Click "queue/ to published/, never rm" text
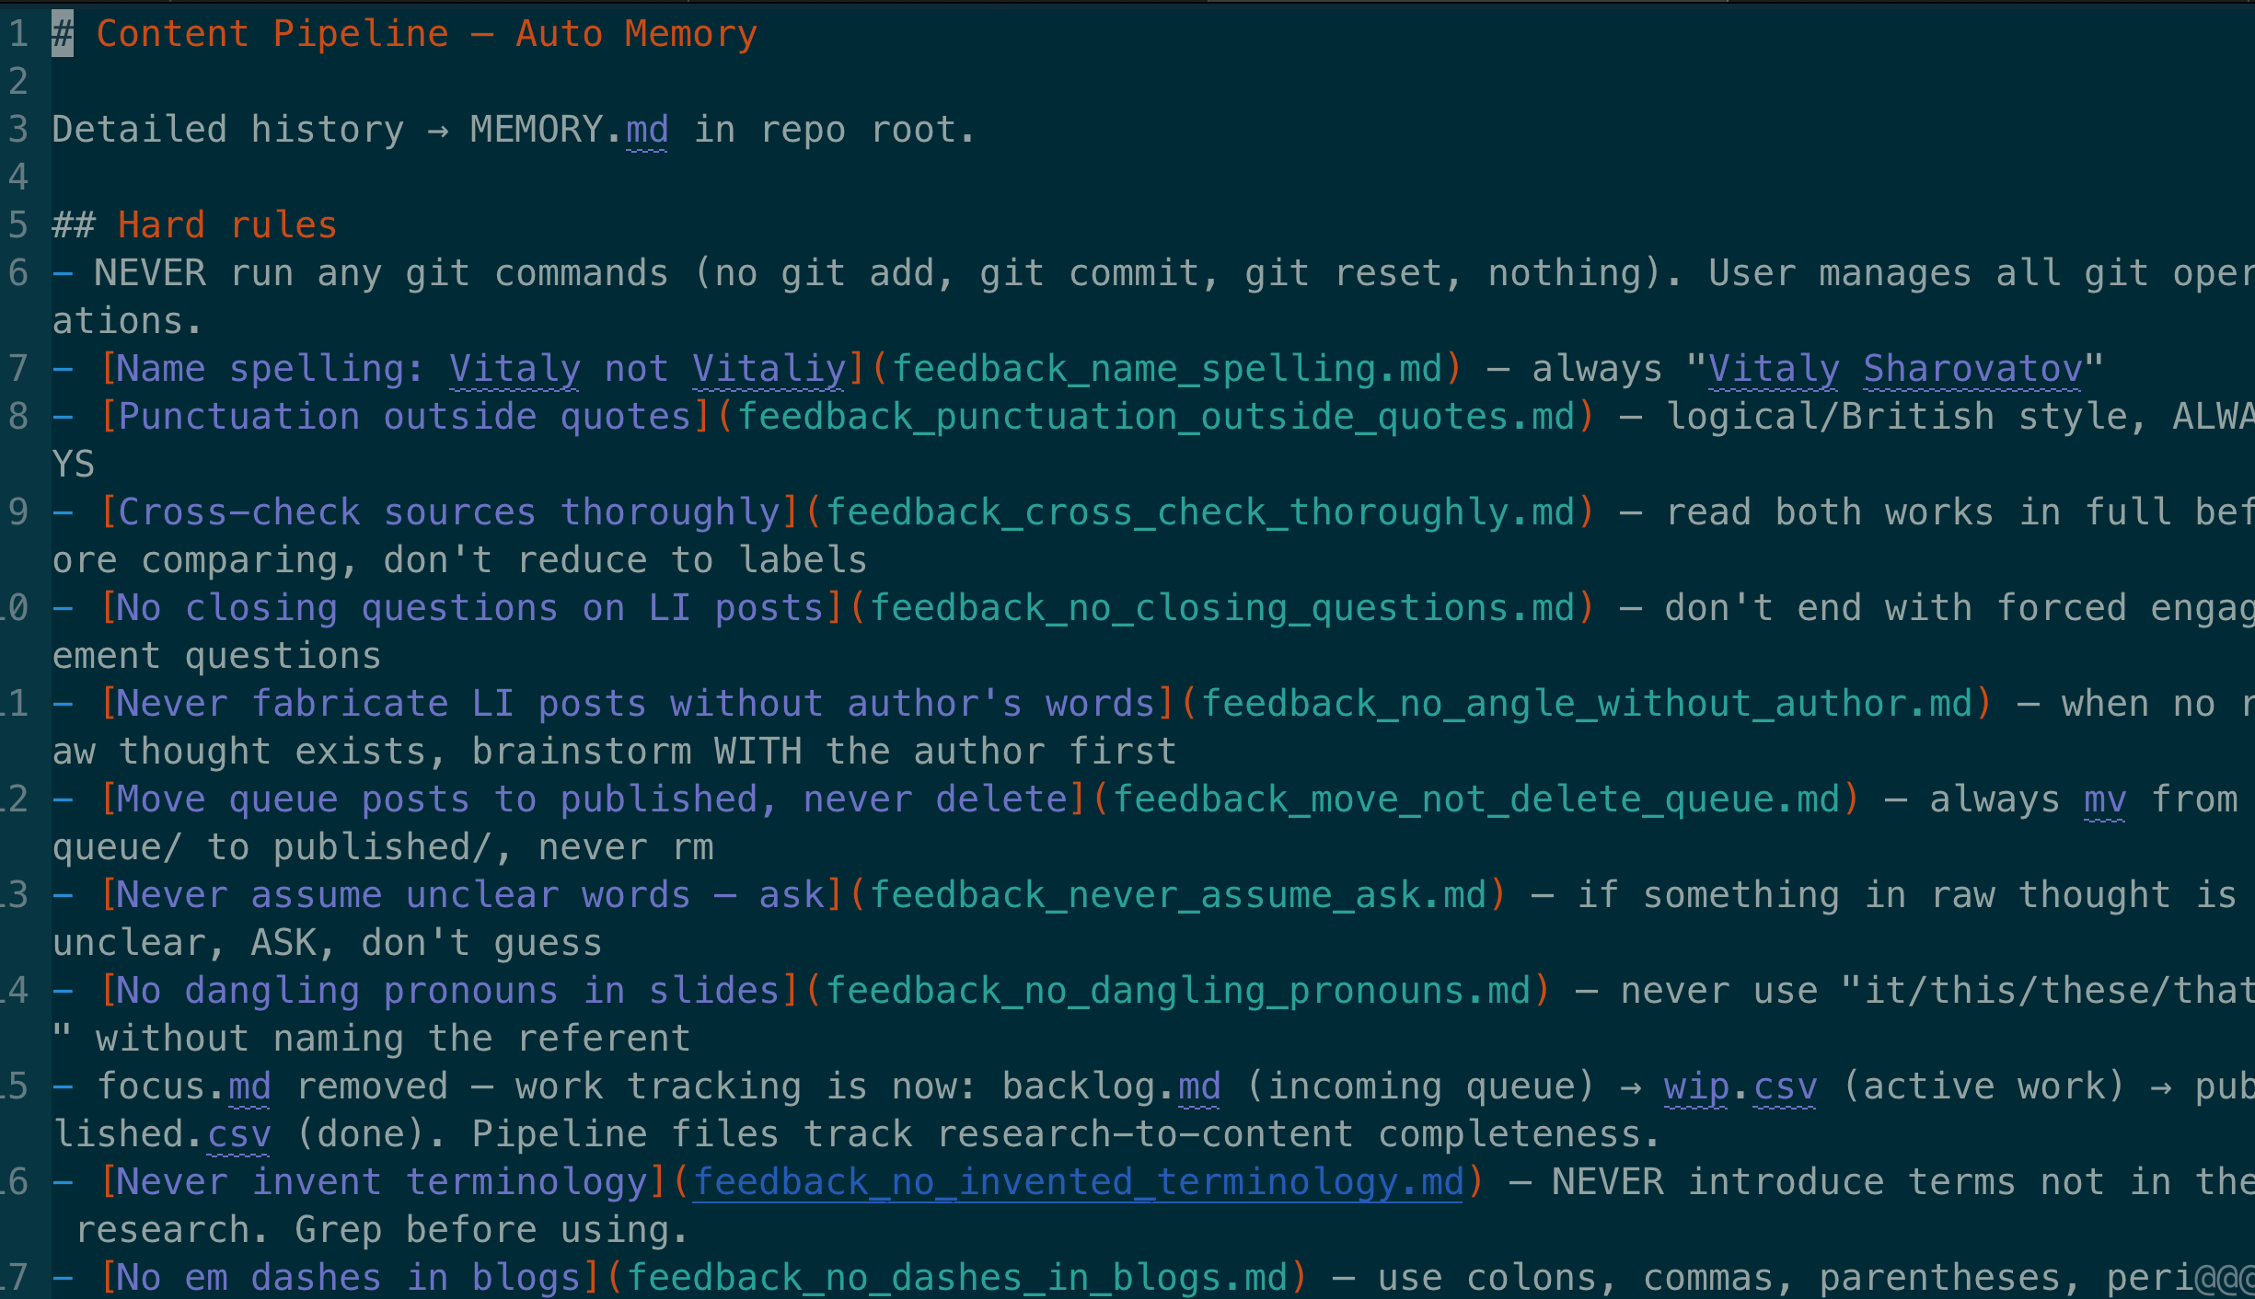 383,847
